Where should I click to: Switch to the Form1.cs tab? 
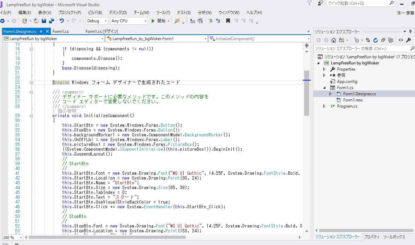(x=61, y=32)
